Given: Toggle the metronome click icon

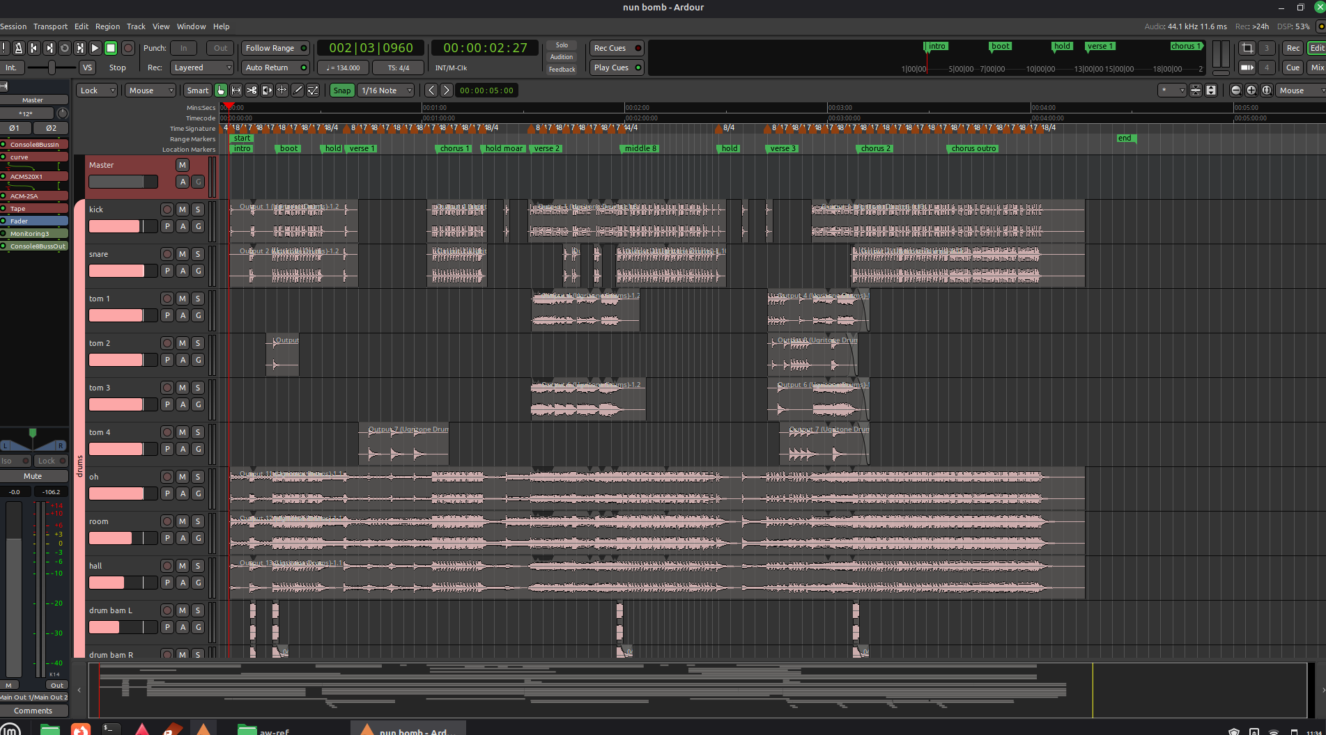Looking at the screenshot, I should click(19, 48).
